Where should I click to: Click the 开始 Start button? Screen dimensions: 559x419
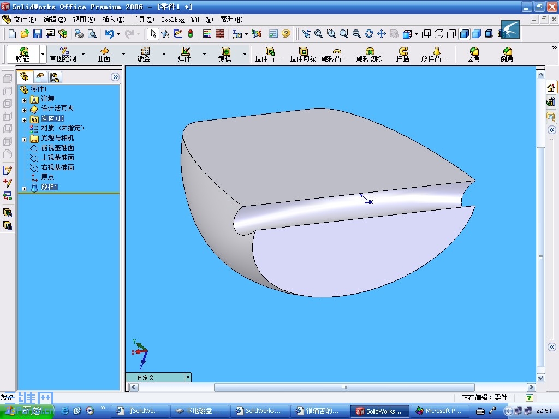click(26, 411)
